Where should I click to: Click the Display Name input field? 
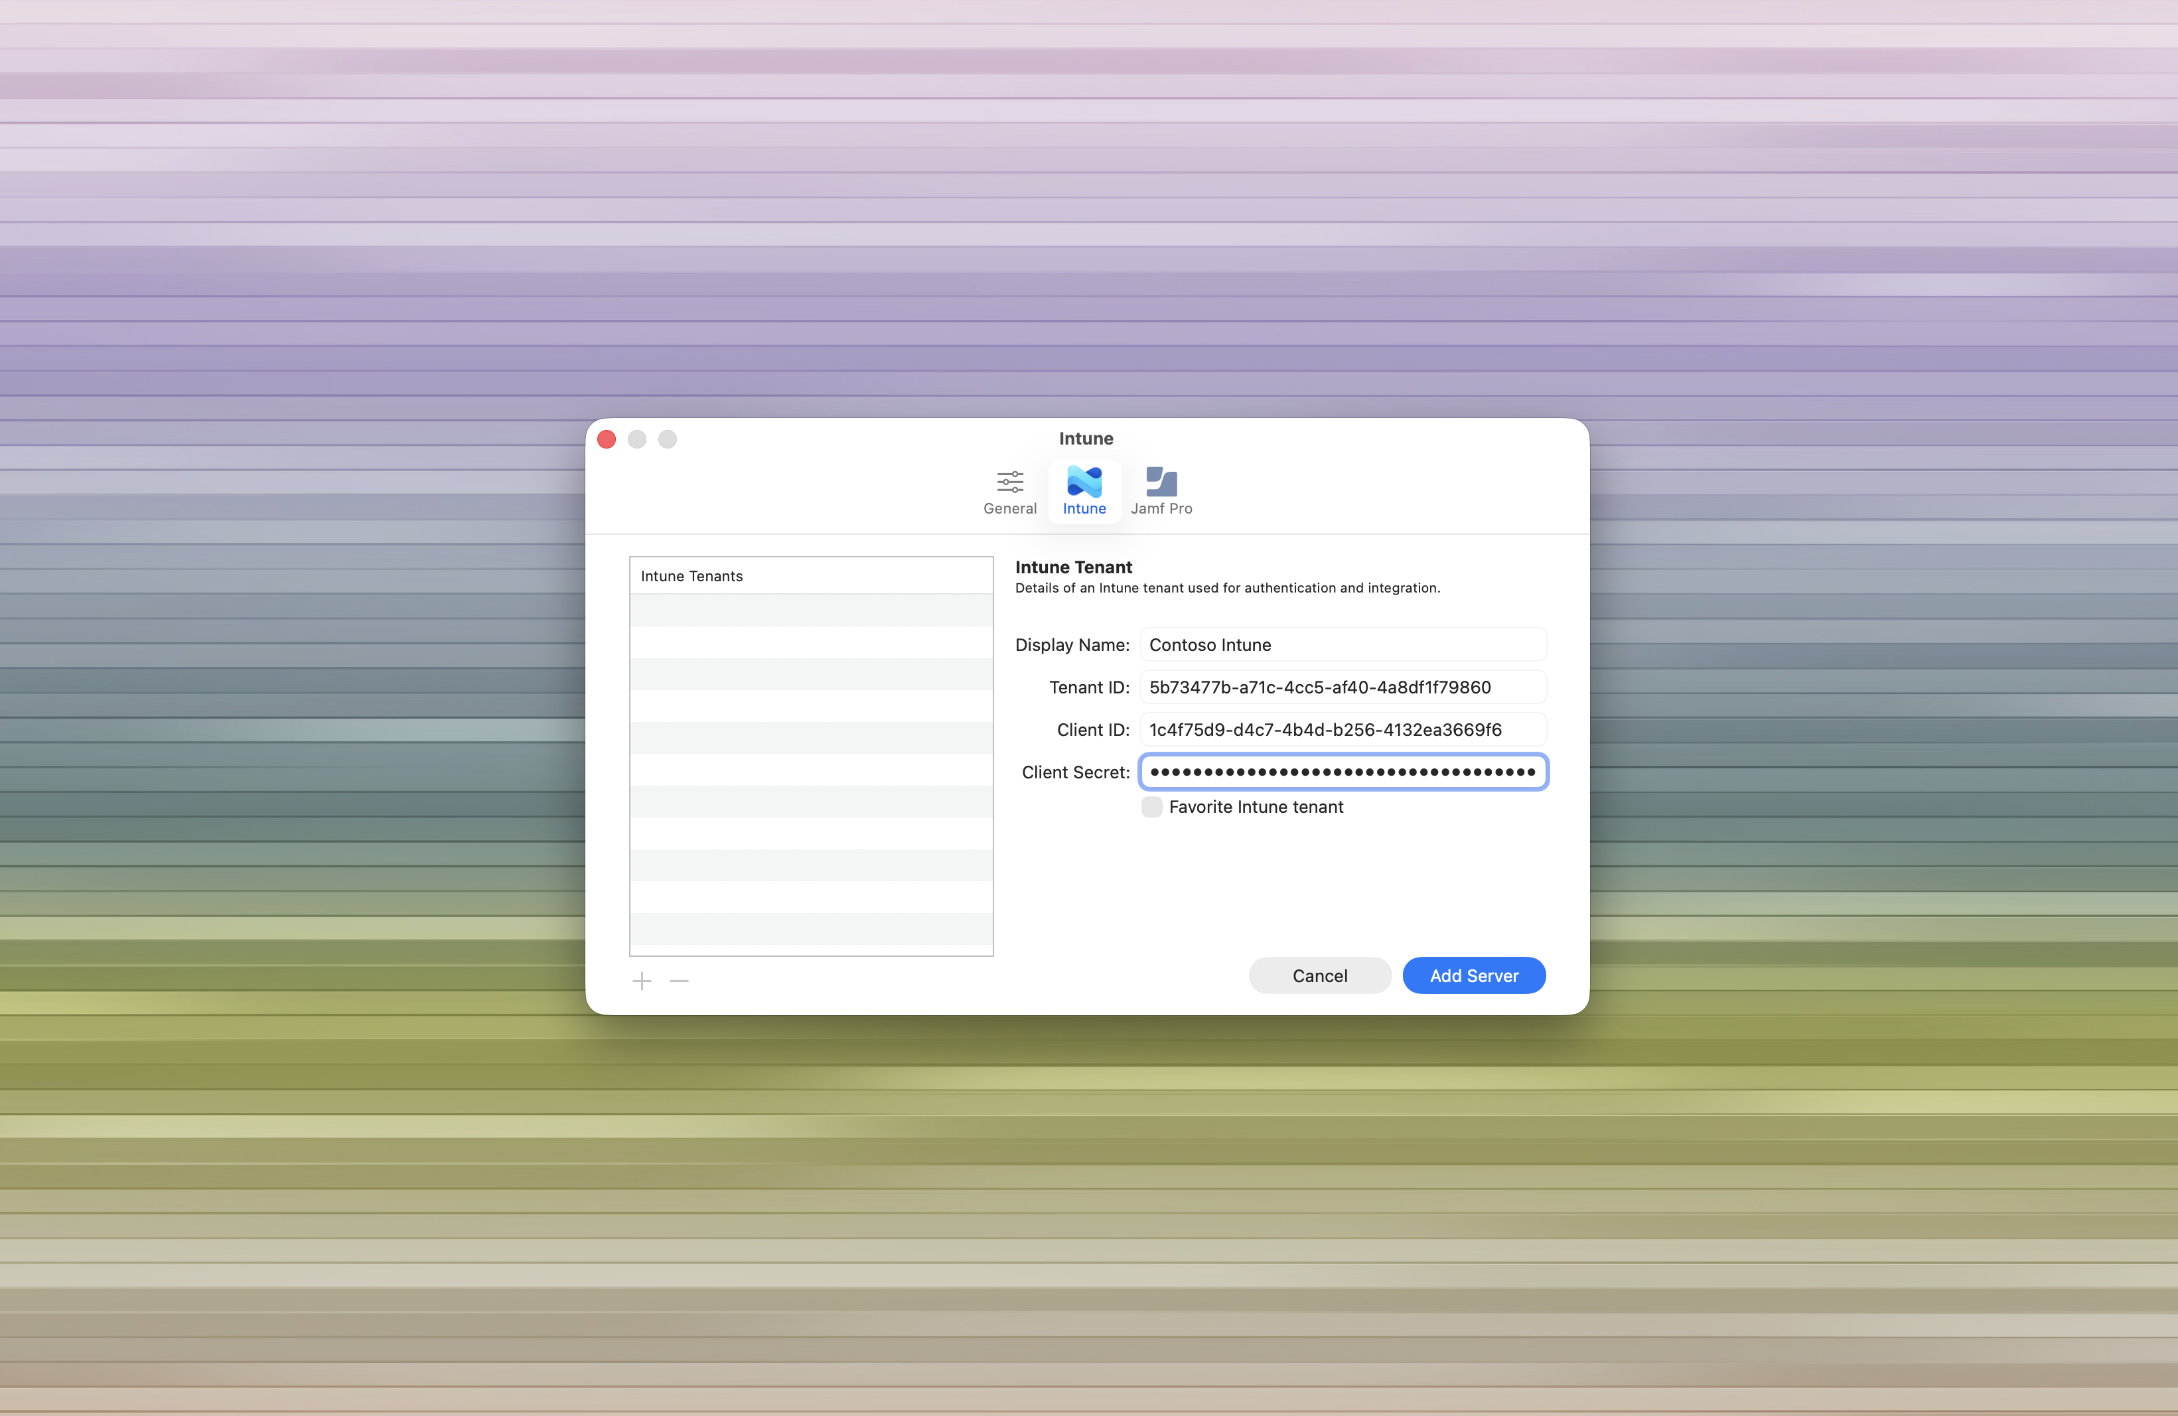tap(1343, 645)
